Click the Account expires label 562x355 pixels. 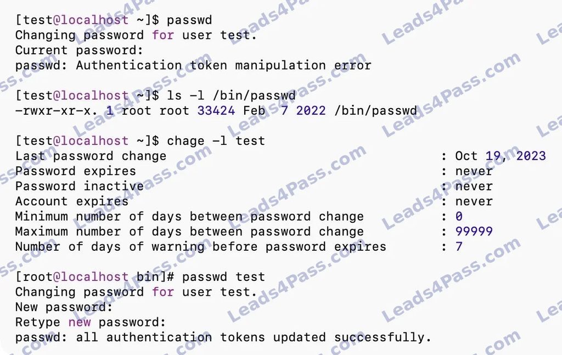click(72, 201)
